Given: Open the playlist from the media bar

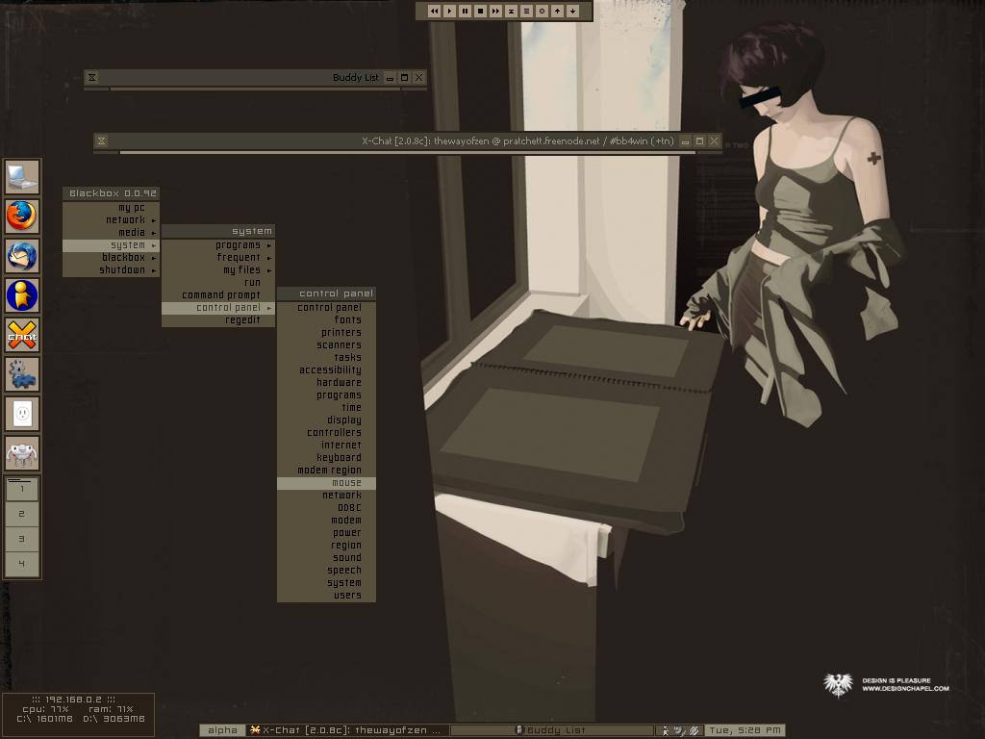Looking at the screenshot, I should 526,11.
